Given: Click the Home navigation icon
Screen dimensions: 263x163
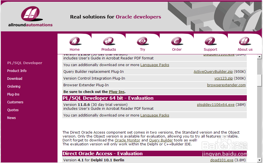Looking at the screenshot, I should pyautogui.click(x=75, y=41).
